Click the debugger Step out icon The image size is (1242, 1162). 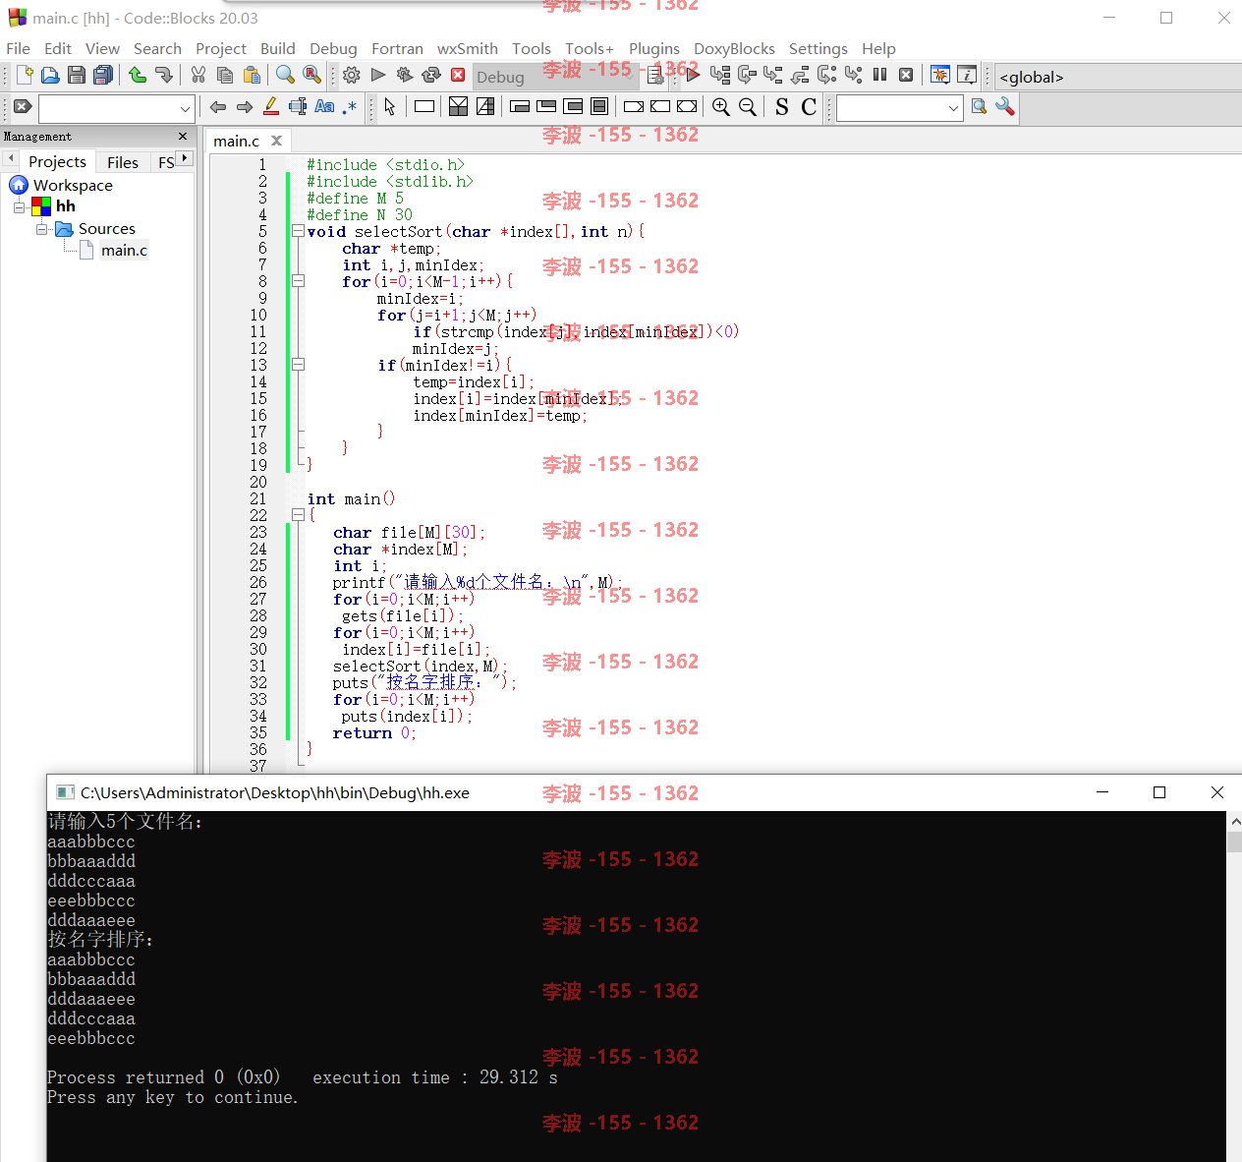point(800,75)
